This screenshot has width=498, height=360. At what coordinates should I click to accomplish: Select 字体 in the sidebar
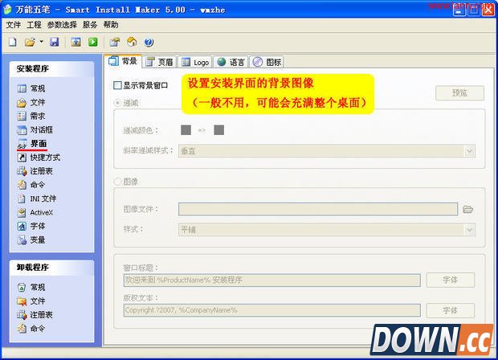tap(31, 226)
